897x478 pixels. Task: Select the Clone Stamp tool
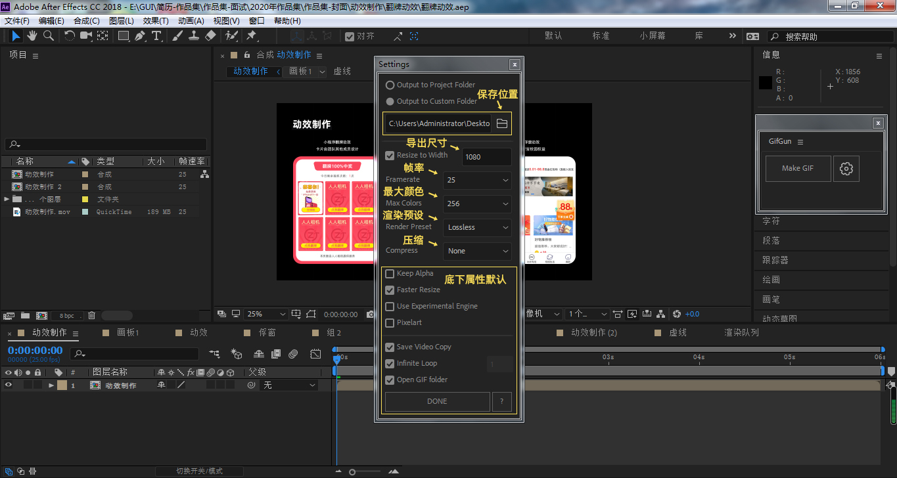click(x=194, y=35)
